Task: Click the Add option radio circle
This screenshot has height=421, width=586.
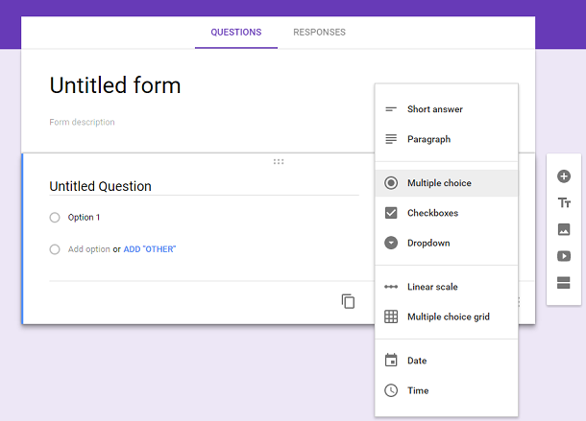Action: (55, 249)
